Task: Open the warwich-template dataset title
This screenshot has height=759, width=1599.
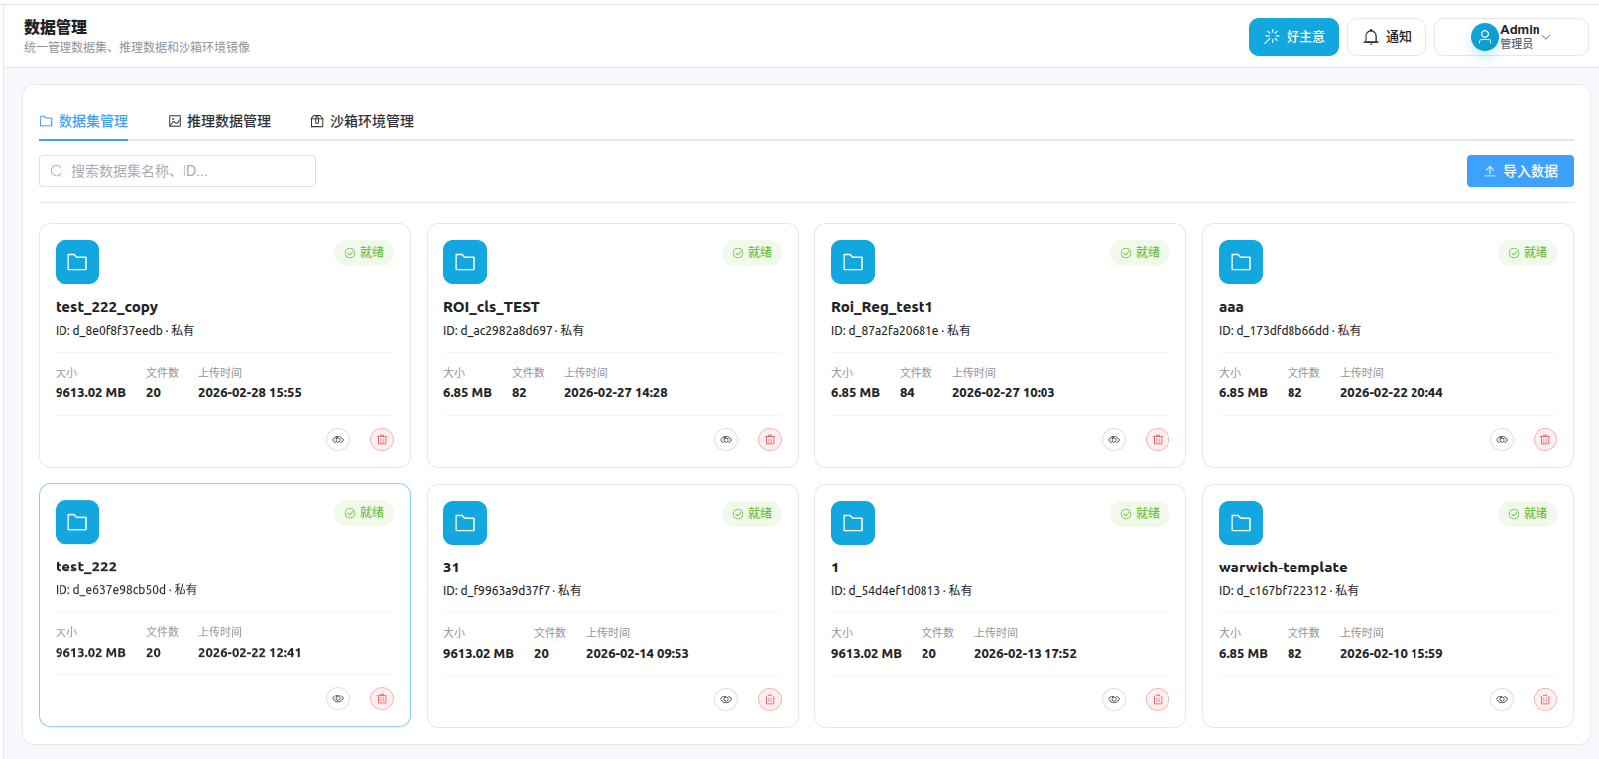Action: tap(1283, 568)
